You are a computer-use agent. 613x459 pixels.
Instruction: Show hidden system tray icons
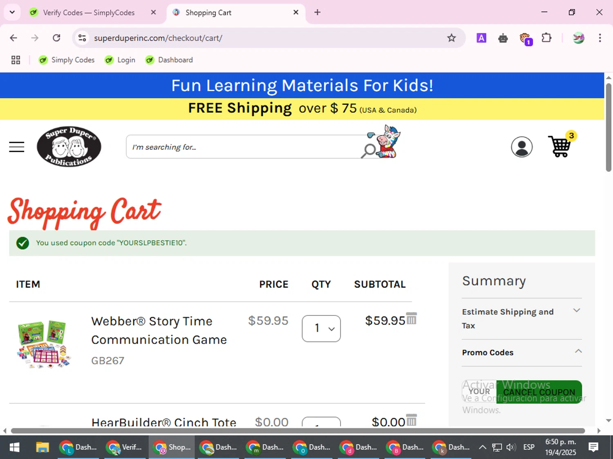click(x=482, y=447)
